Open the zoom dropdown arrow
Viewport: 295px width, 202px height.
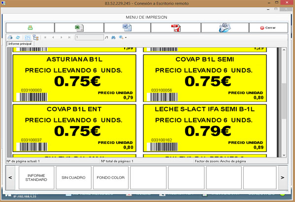126,37
